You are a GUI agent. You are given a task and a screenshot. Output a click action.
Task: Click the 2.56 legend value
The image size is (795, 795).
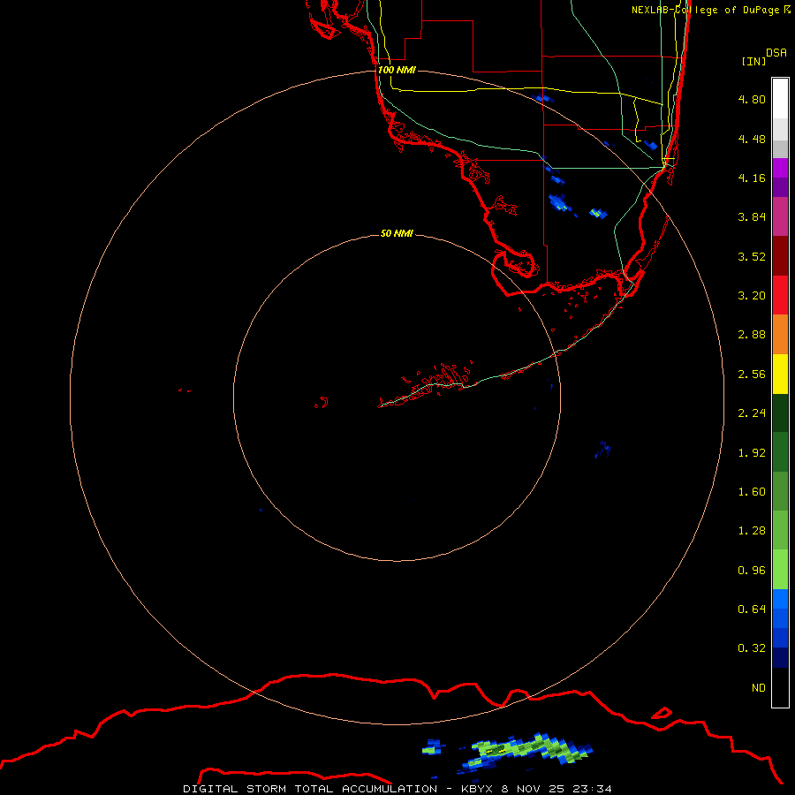[x=752, y=375]
